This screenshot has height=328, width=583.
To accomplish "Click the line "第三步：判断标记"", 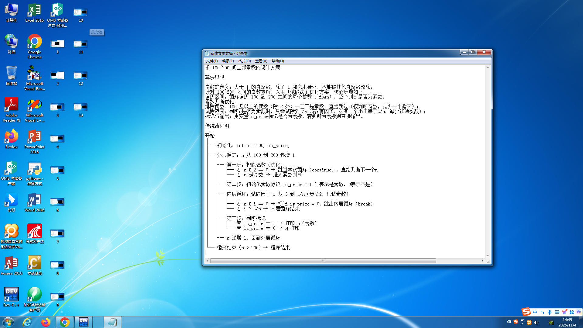I will 246,218.
